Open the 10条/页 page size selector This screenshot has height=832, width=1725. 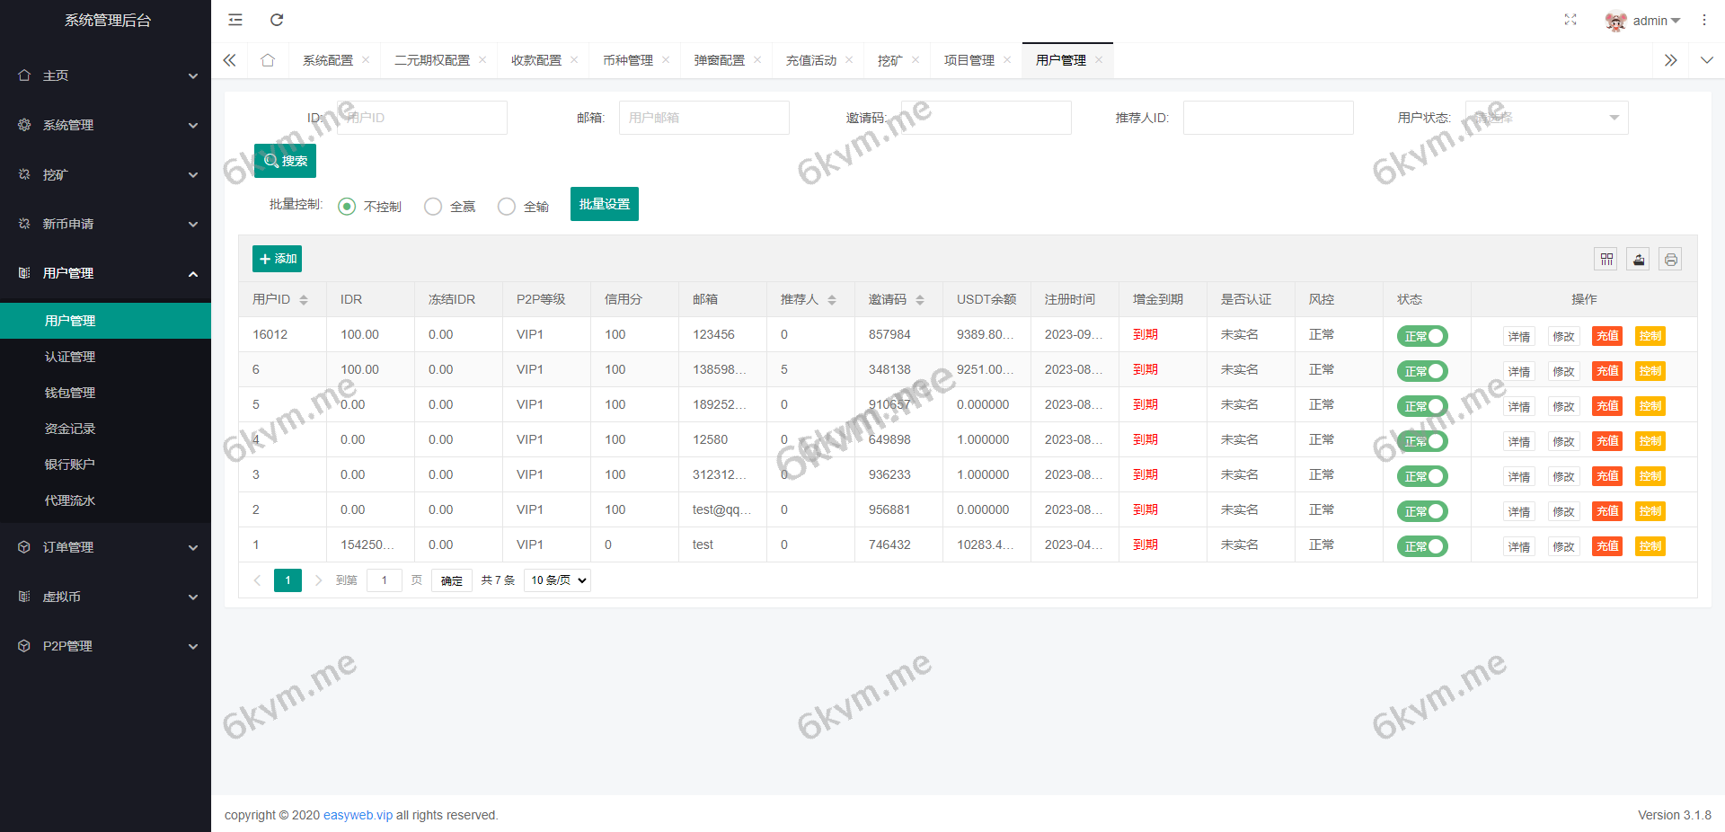556,580
